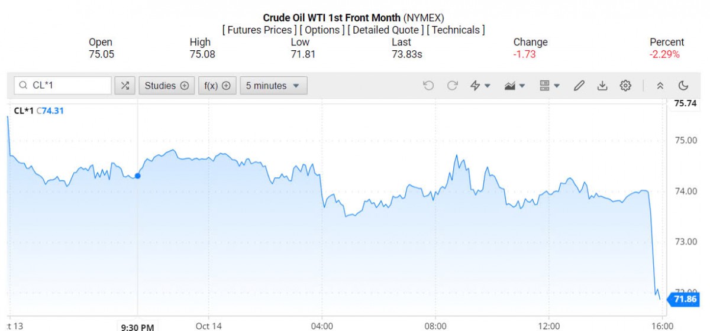Open the 5 minutes interval dropdown

coord(273,86)
